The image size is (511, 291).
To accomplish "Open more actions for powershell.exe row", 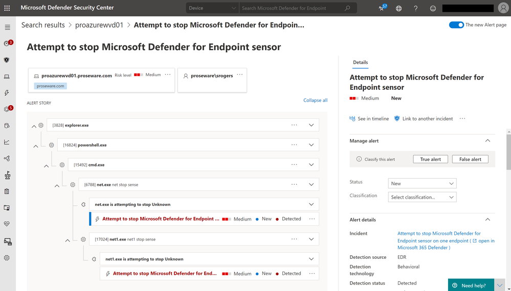I will coord(294,144).
